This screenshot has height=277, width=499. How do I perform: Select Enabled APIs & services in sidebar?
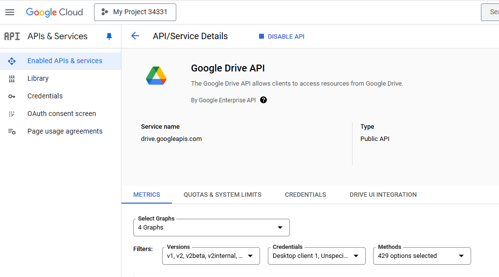tap(65, 61)
